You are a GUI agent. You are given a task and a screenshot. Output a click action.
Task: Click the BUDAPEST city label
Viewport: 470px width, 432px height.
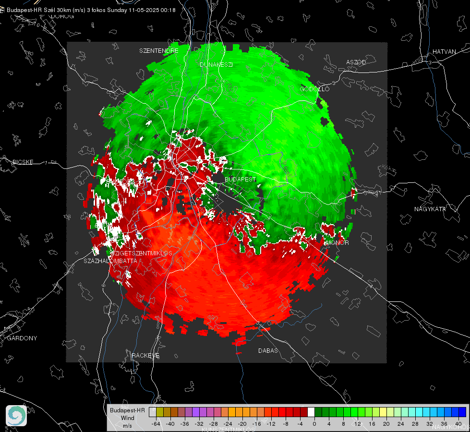pyautogui.click(x=241, y=179)
